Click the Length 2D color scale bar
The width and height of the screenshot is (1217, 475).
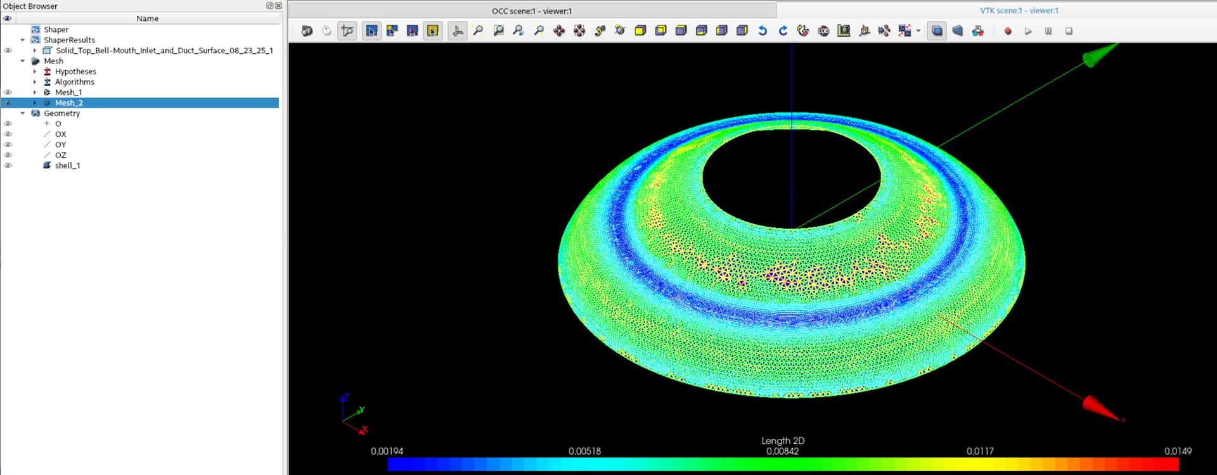tap(783, 464)
